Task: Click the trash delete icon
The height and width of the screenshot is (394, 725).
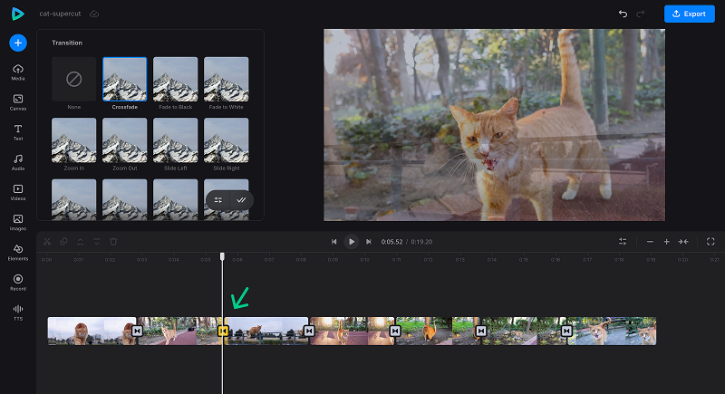Action: 113,242
